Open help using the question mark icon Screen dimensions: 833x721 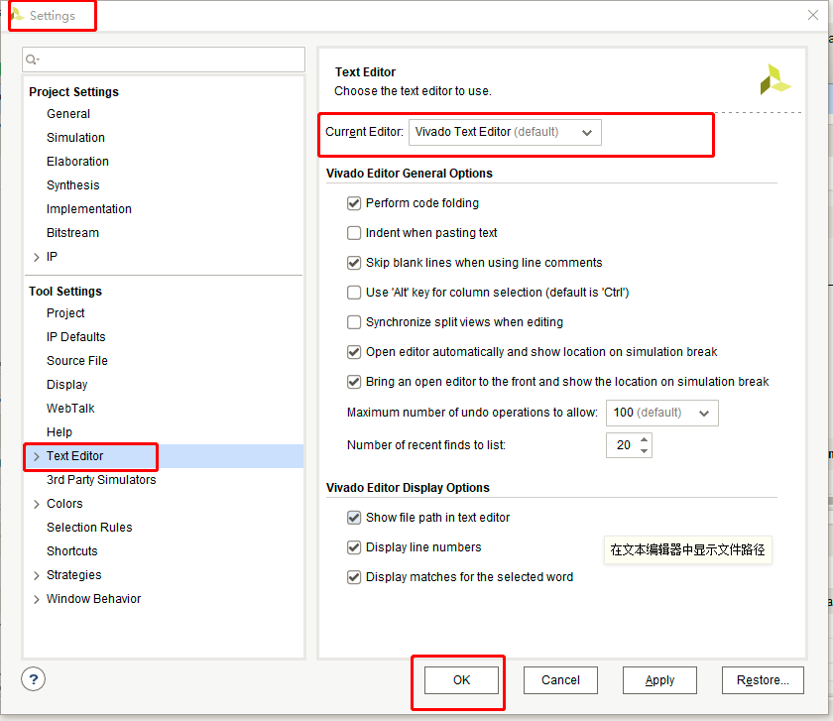[33, 678]
